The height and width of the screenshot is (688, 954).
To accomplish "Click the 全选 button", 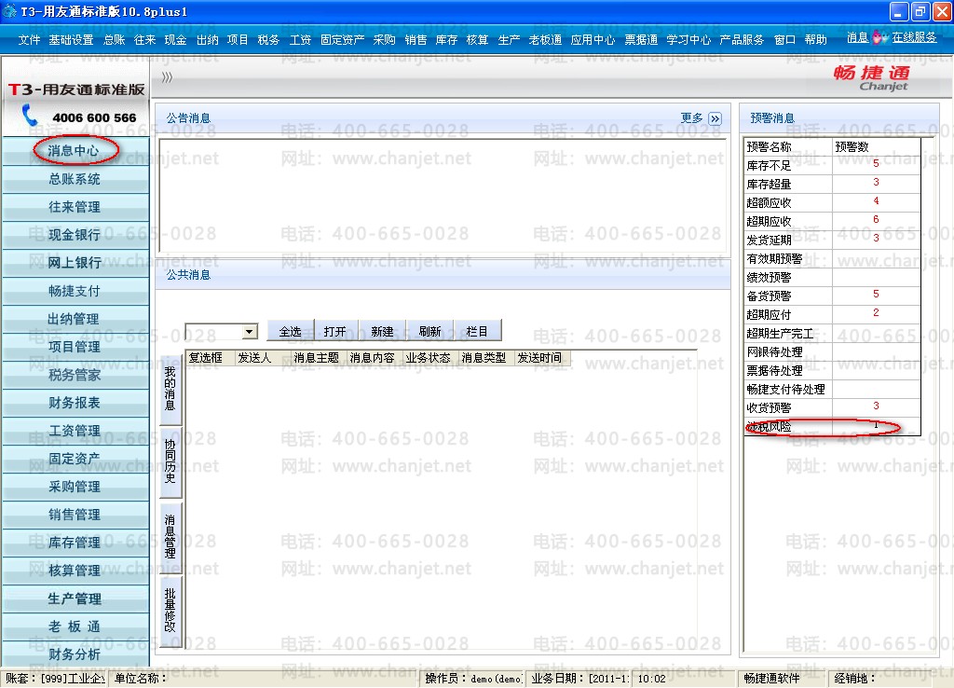I will tap(291, 331).
